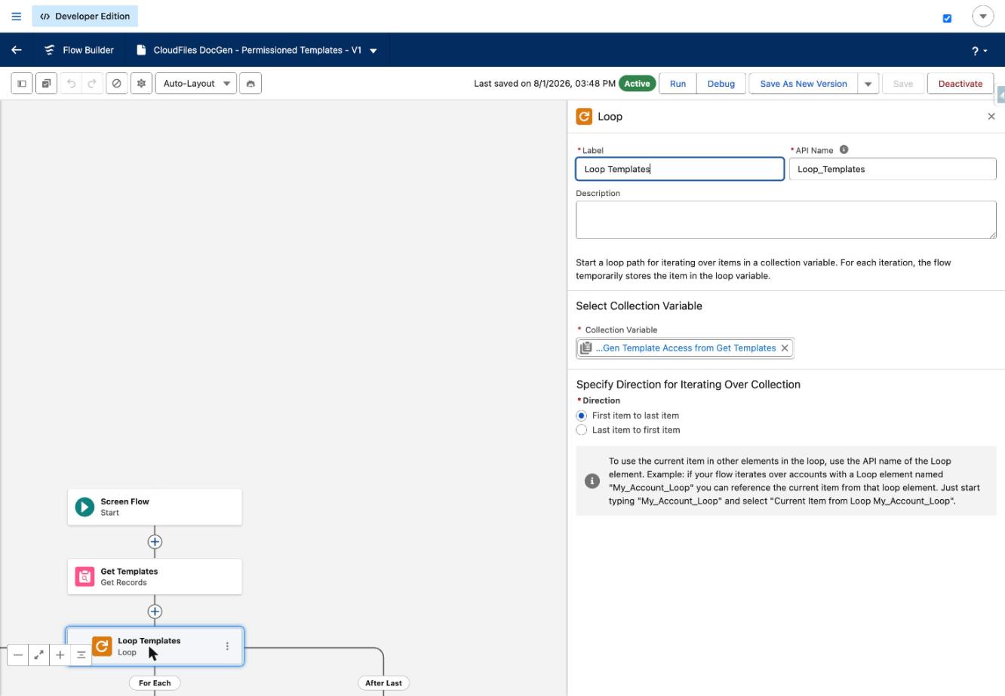Click the circle-slash toolbar icon
This screenshot has height=696, width=1005.
116,84
